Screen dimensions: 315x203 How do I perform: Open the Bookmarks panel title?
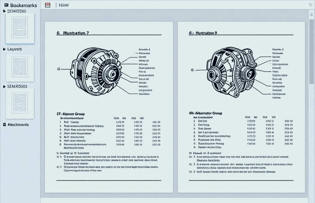[x=23, y=5]
